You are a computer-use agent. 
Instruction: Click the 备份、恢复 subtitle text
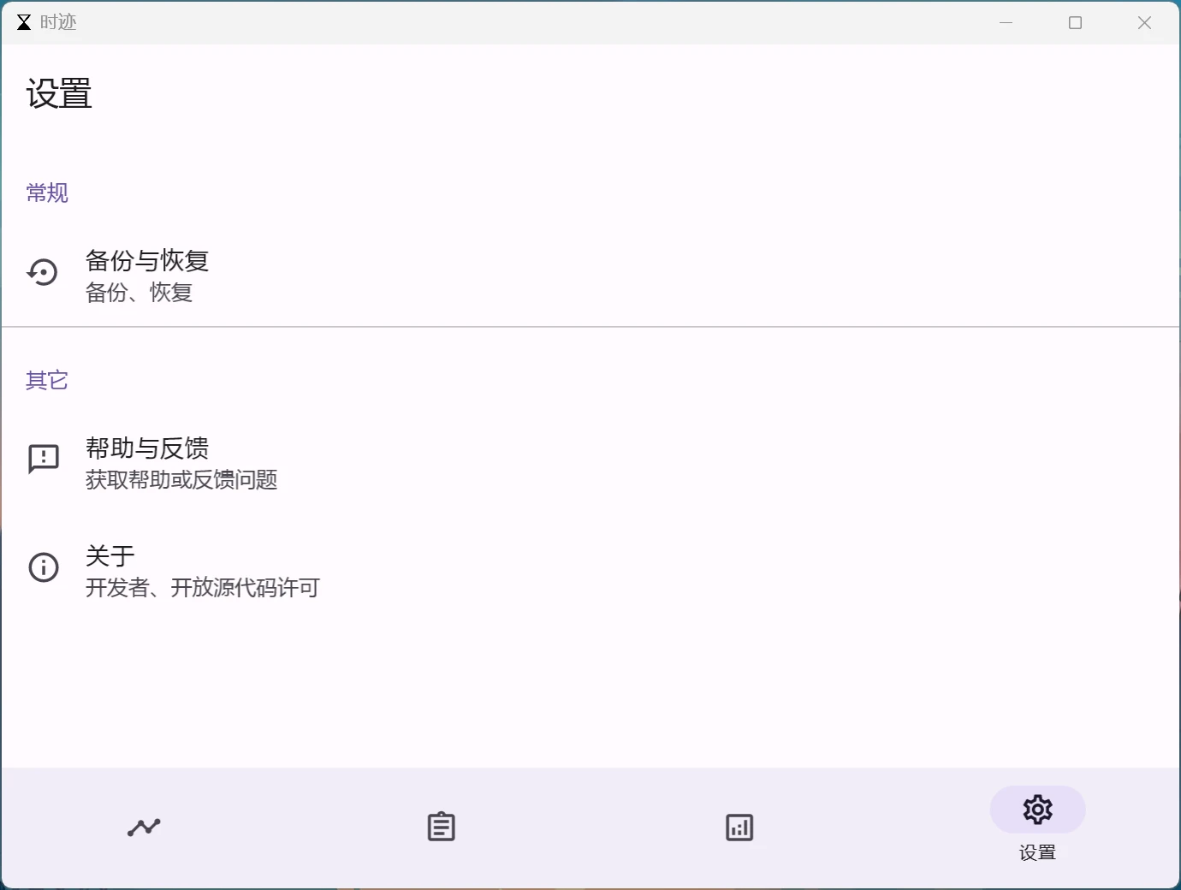point(139,292)
